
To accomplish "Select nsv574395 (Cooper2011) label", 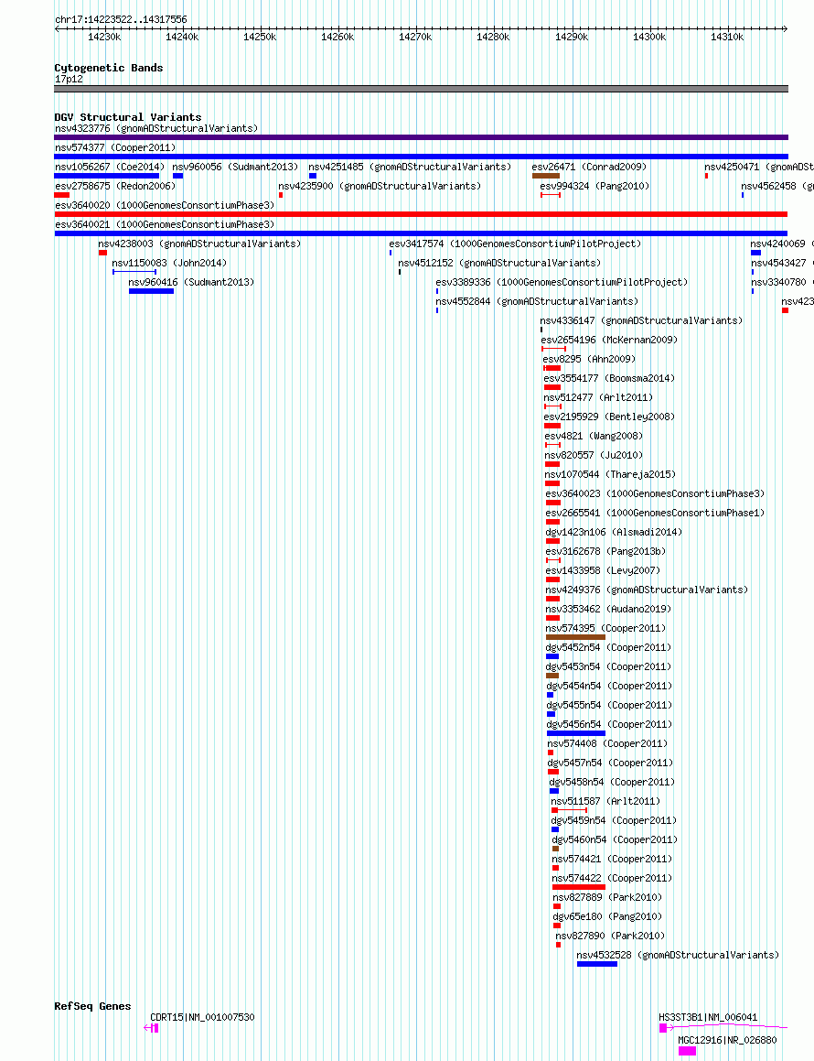I will click(605, 629).
